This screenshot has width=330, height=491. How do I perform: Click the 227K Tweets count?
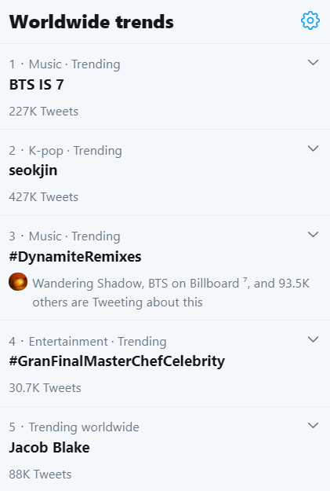point(43,112)
